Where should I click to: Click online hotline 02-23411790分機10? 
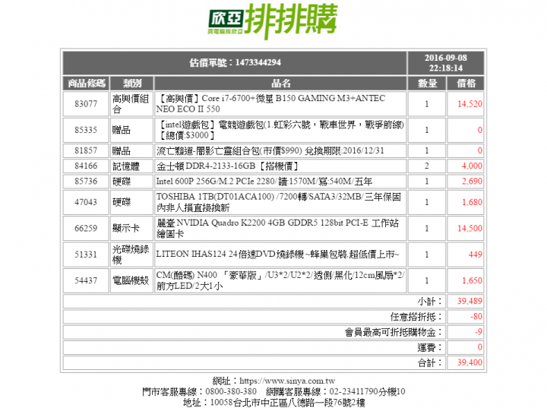tap(367, 392)
